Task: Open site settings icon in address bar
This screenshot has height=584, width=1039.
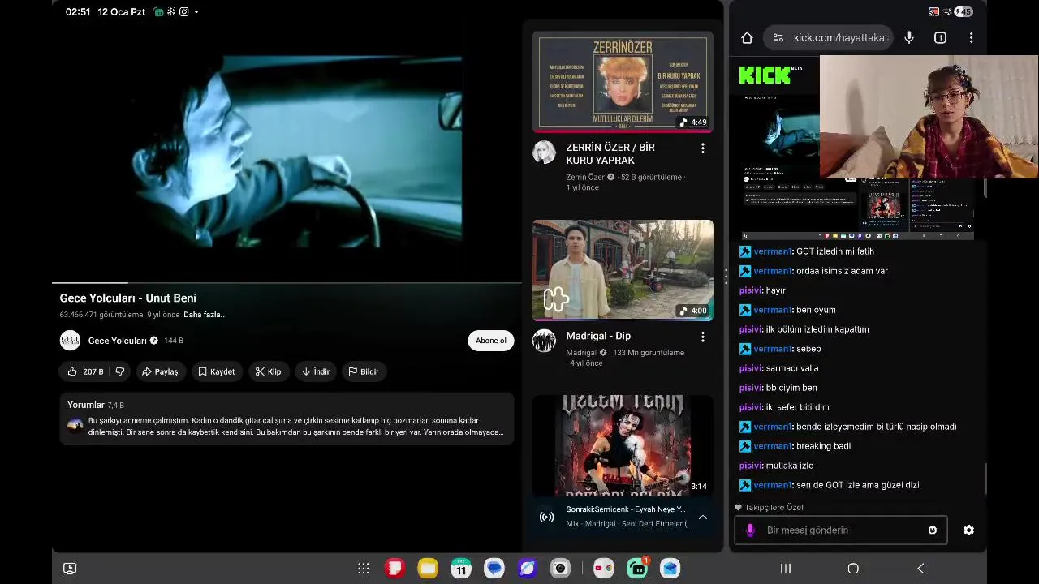Action: click(778, 37)
